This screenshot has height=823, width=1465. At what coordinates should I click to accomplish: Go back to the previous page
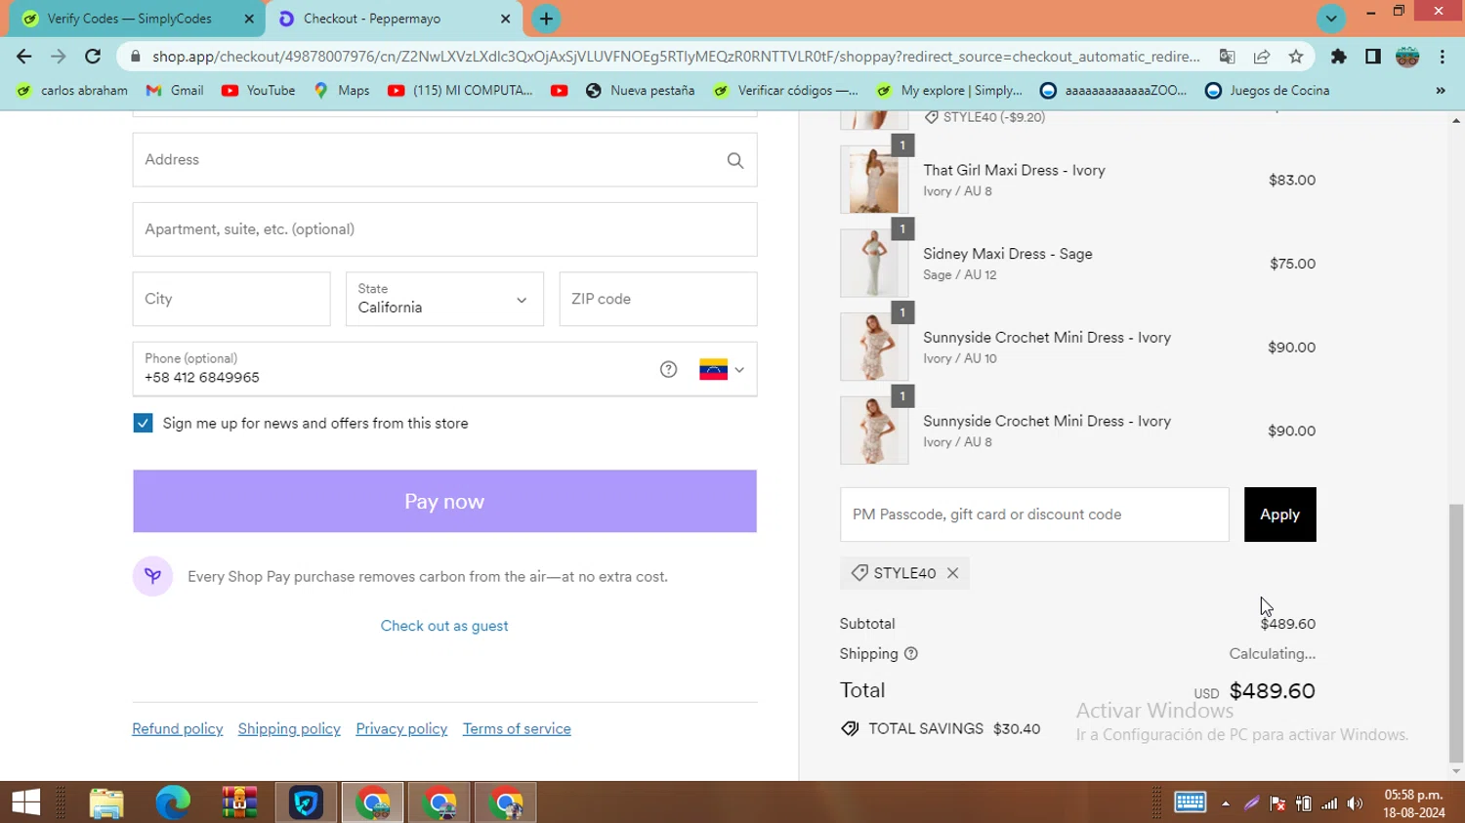point(24,57)
